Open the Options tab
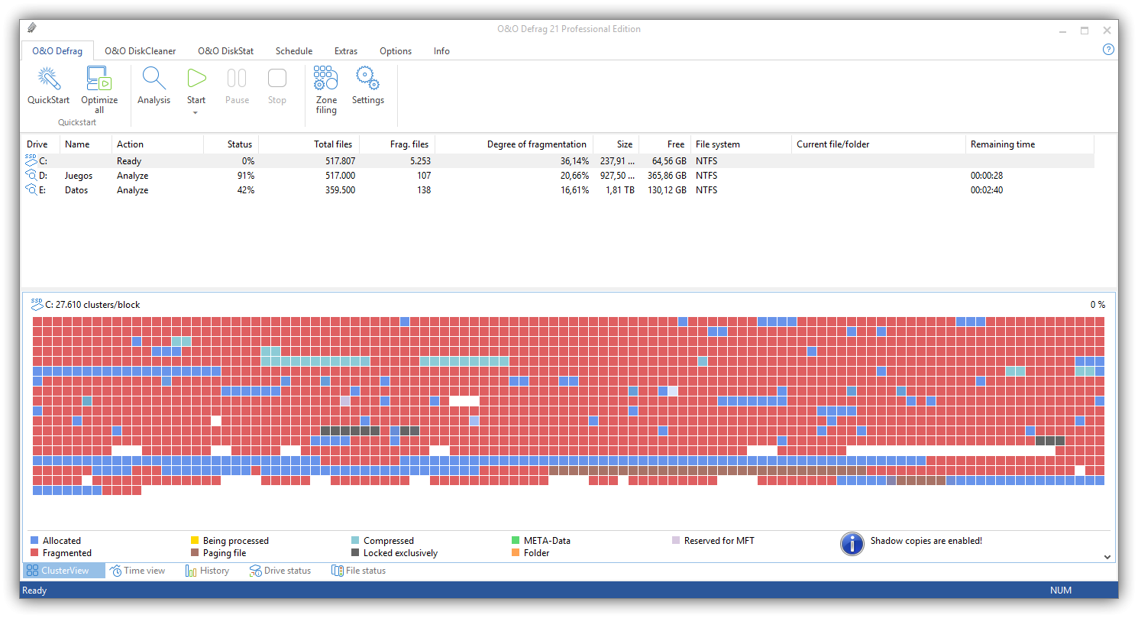Viewport: 1138px width, 618px height. point(396,51)
